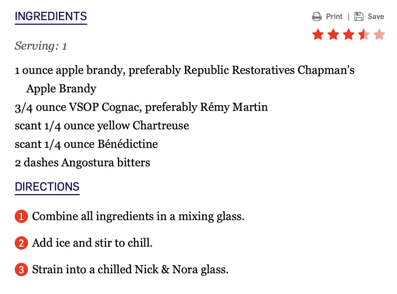Click the Serving: 1 text
This screenshot has height=294, width=397.
41,46
